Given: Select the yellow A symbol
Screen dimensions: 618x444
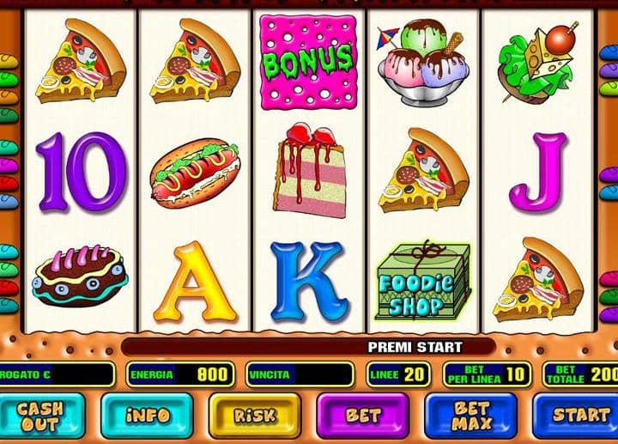Looking at the screenshot, I should click(195, 282).
